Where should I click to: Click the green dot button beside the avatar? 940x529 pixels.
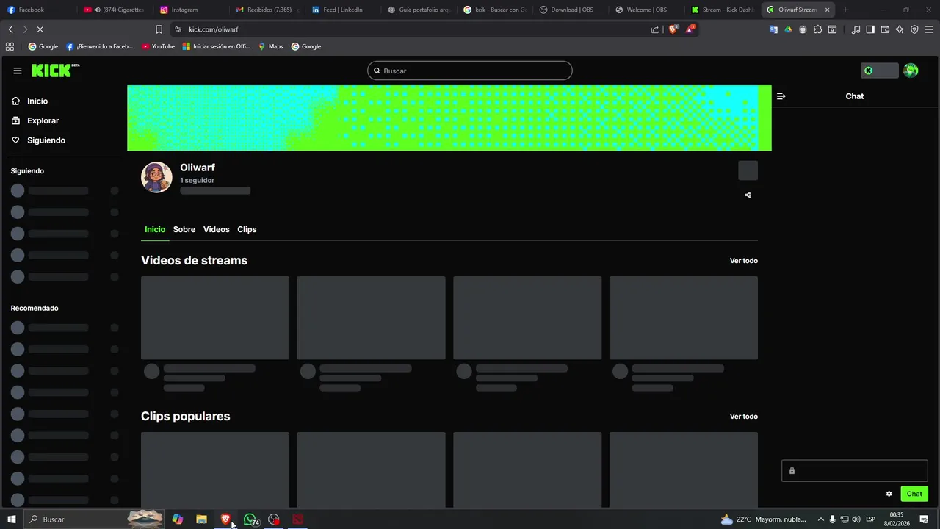pyautogui.click(x=879, y=71)
